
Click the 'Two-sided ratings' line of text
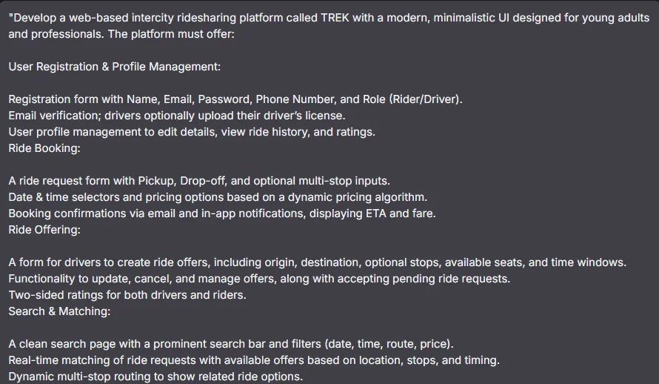coord(127,295)
